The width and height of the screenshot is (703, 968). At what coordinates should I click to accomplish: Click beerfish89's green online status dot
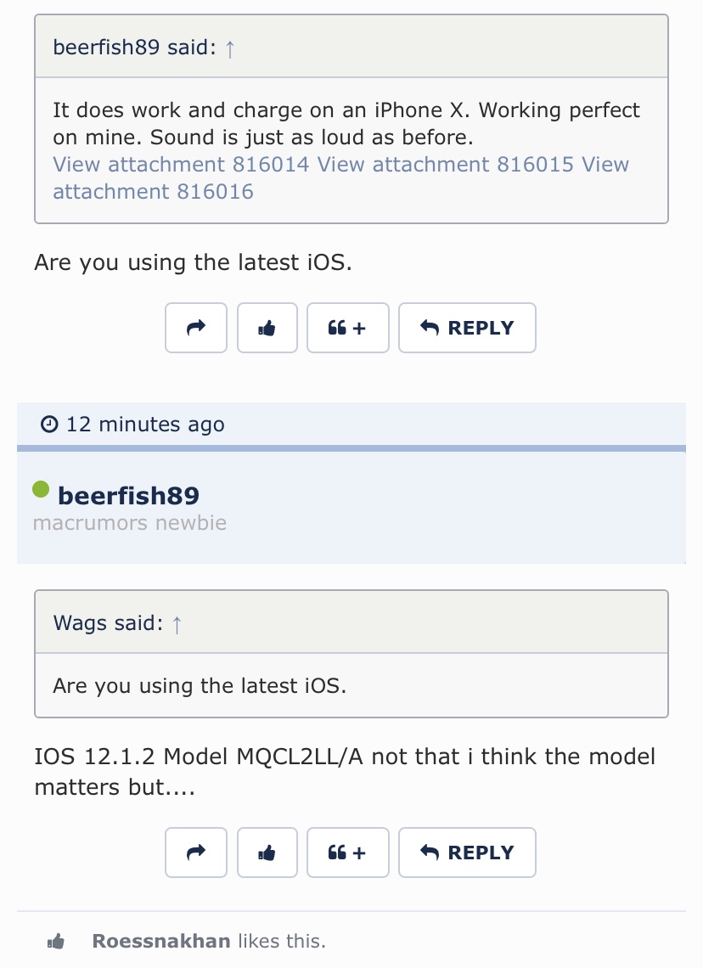pyautogui.click(x=41, y=490)
